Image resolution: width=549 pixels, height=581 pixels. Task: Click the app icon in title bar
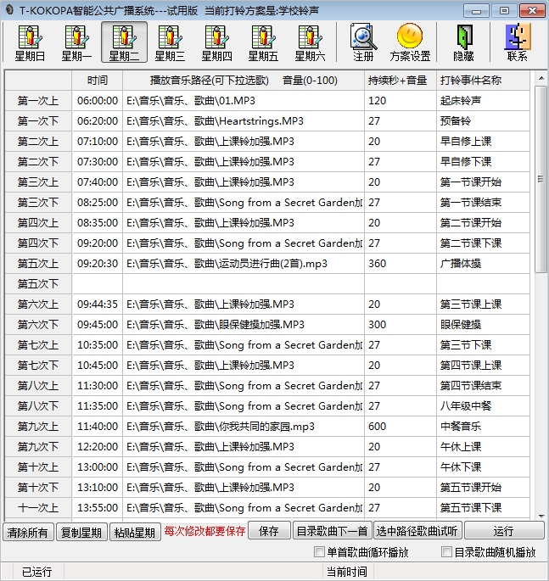[9, 10]
